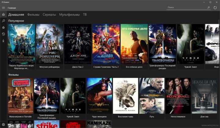Open the hamburger navigation menu
Screen dimensions: 220x128
click(3, 8)
